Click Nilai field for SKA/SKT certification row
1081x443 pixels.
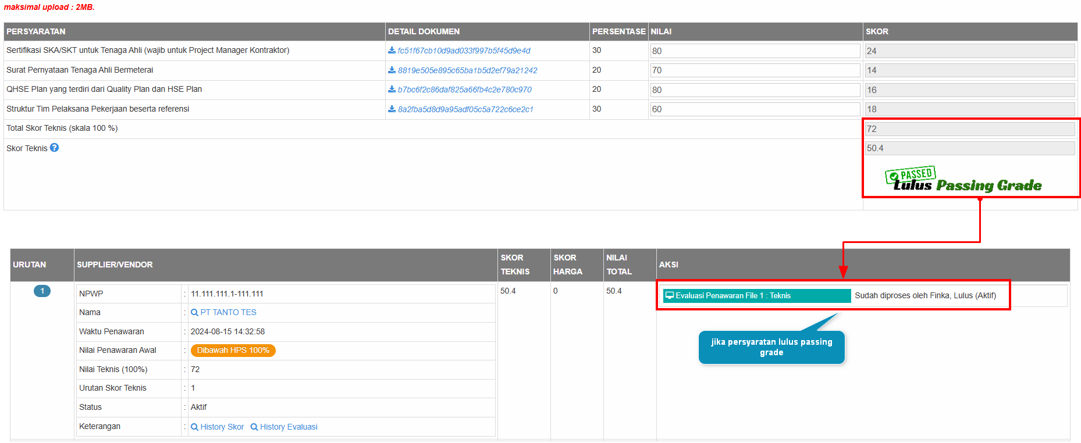(755, 51)
